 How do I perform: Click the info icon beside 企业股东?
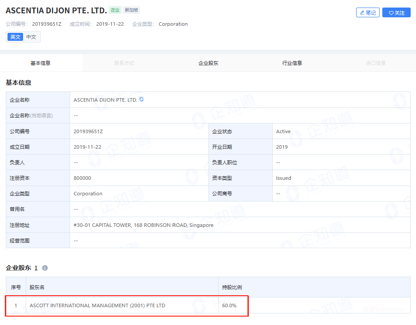point(45,268)
